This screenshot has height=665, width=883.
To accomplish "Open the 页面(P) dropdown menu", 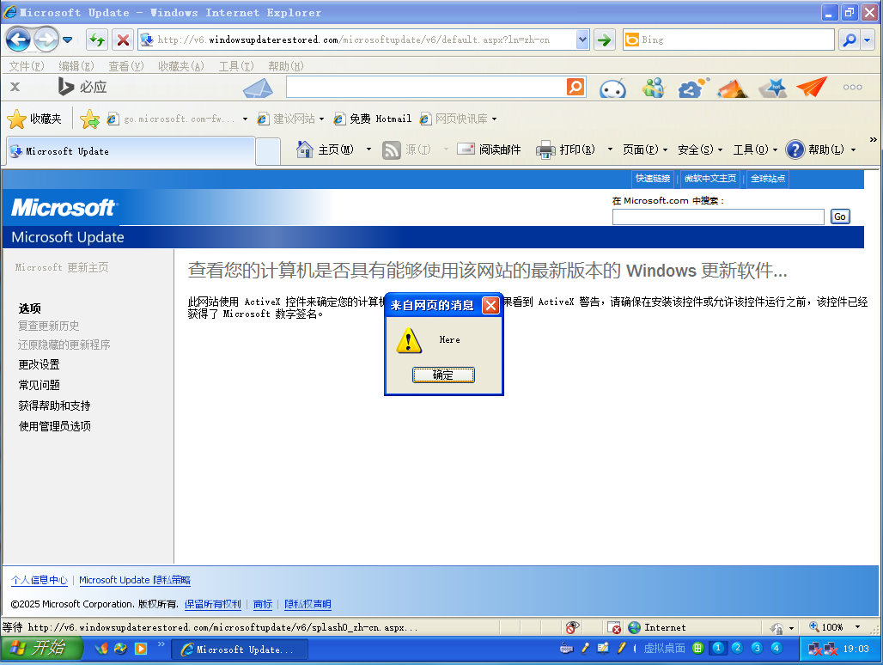I will (x=645, y=149).
